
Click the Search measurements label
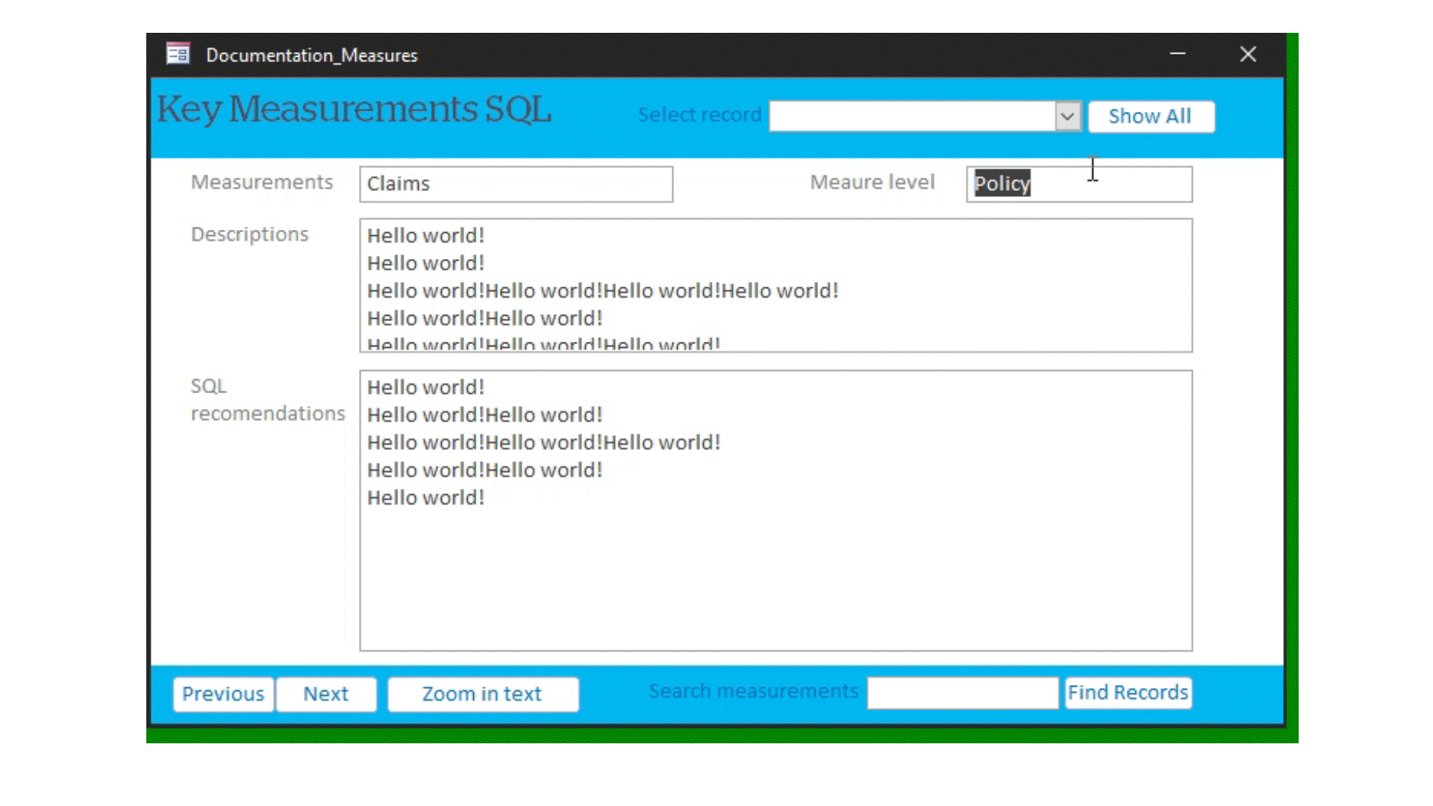(753, 691)
